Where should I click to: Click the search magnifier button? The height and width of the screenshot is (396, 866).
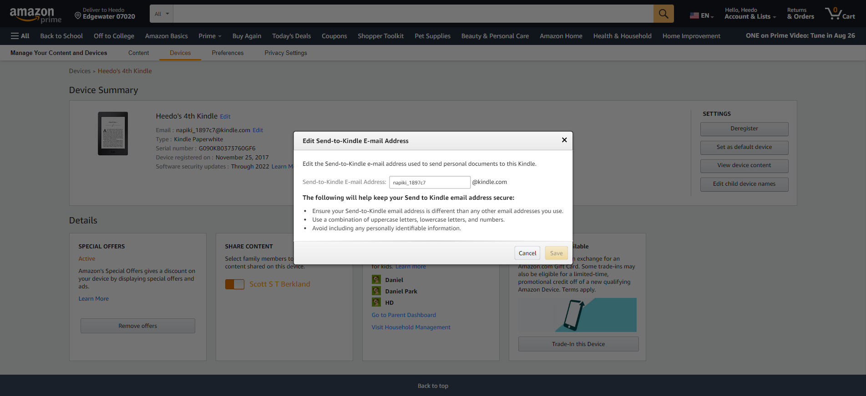click(663, 14)
